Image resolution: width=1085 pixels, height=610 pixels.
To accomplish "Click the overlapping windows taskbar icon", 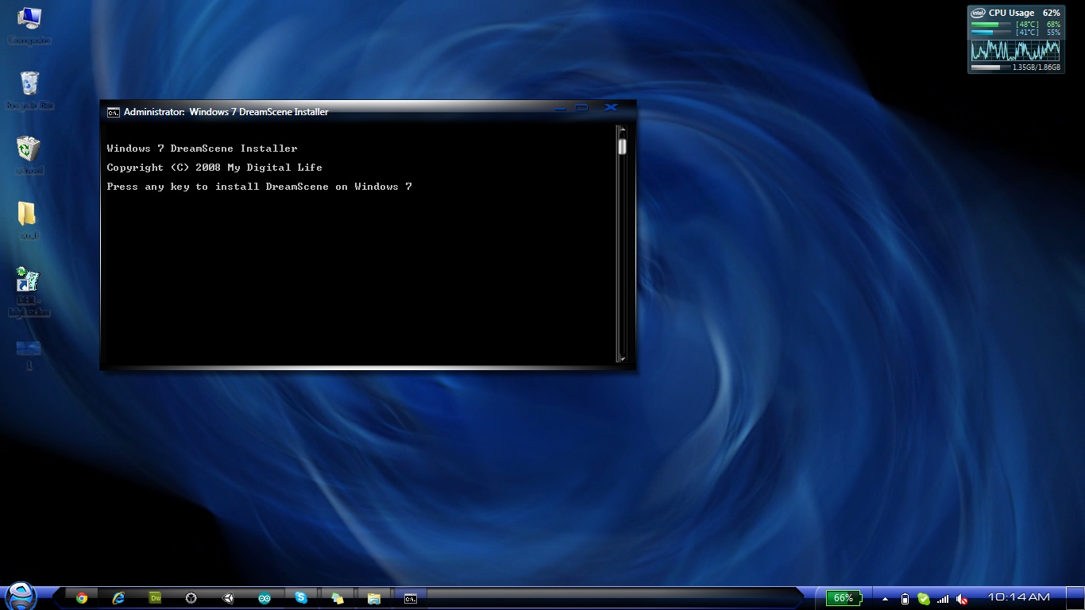I will pyautogui.click(x=338, y=598).
